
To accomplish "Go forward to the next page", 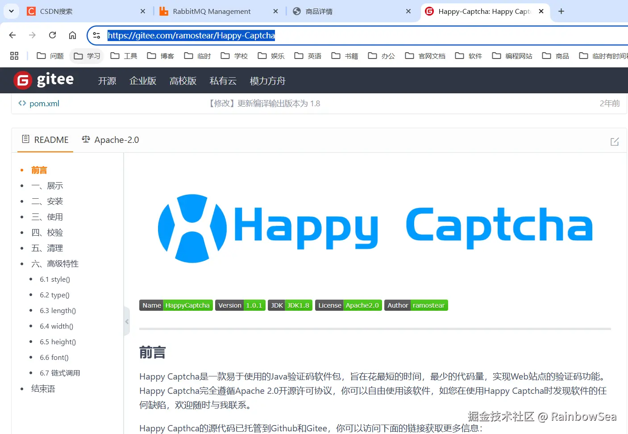I will [32, 35].
